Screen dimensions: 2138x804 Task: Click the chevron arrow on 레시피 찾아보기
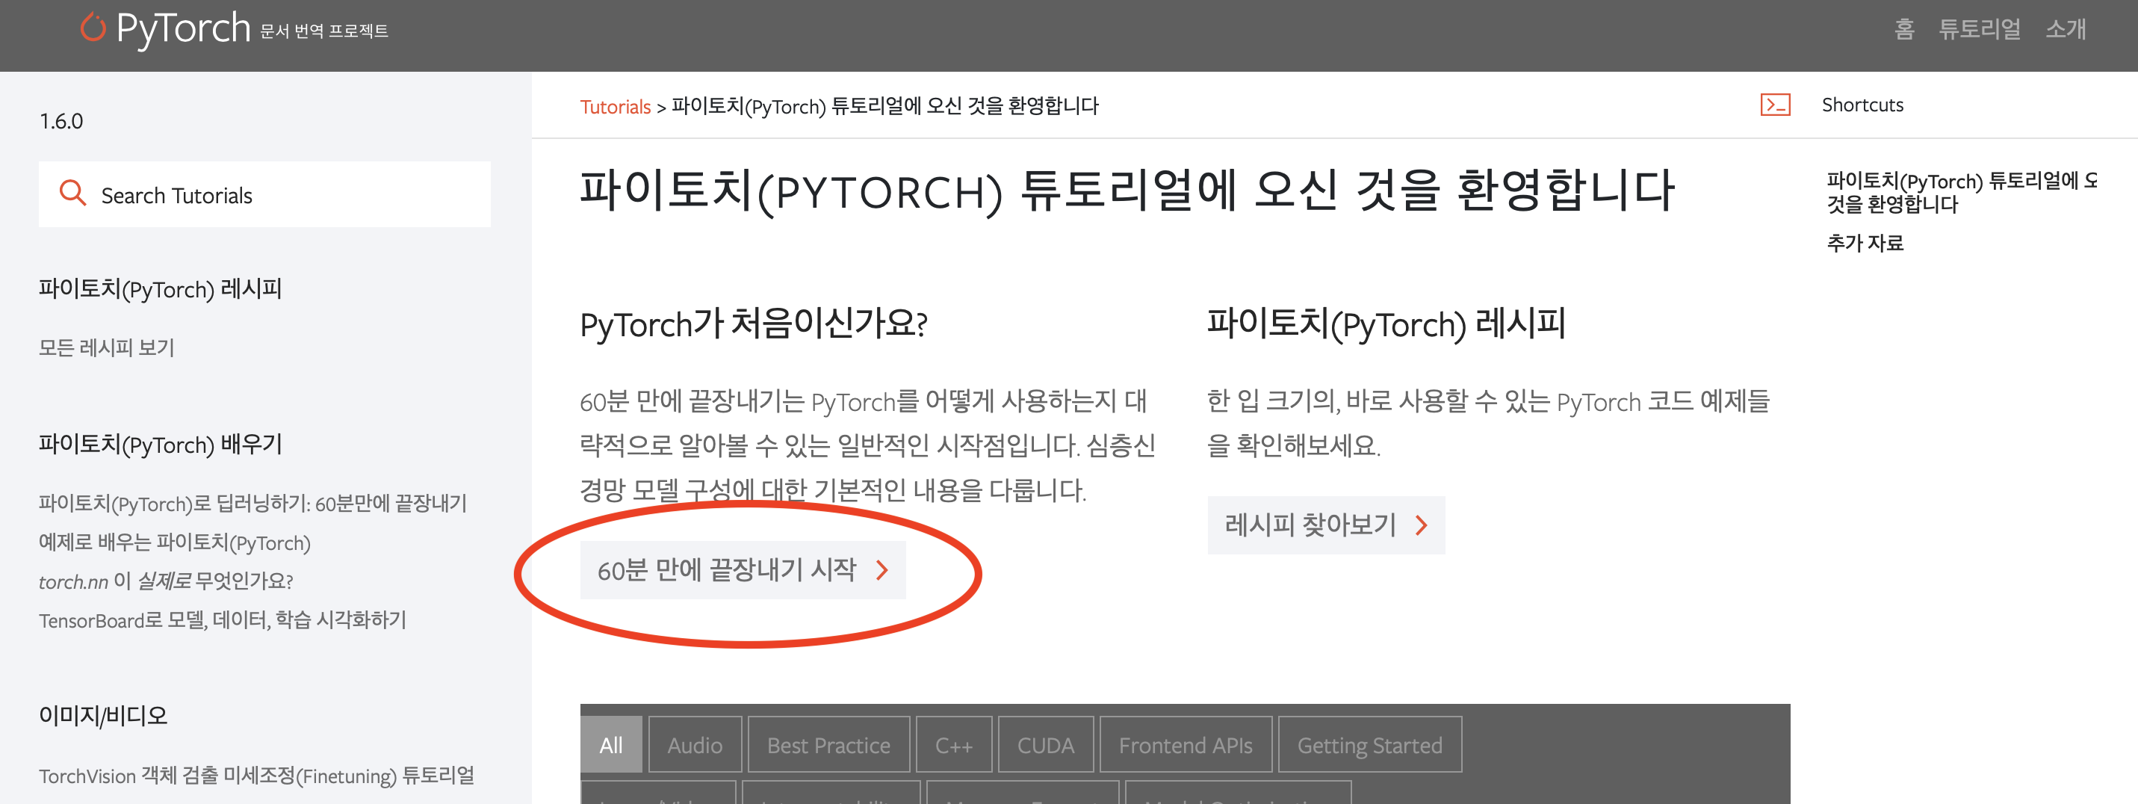[1421, 525]
